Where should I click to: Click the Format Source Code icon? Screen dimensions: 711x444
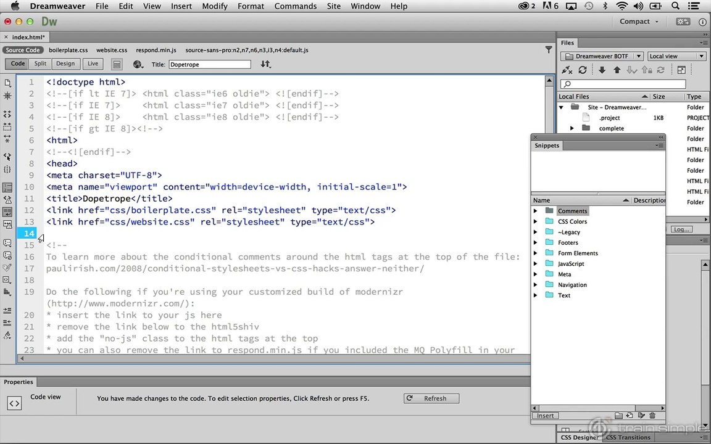pos(7,335)
